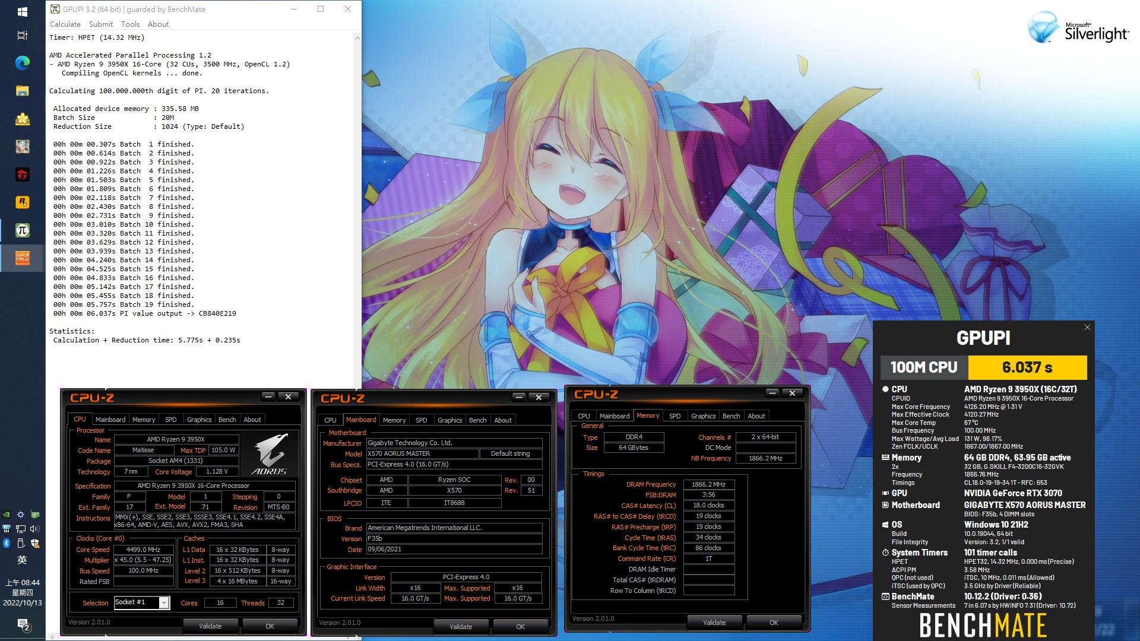Click the CAS# Latency 18.0 clocks field
The height and width of the screenshot is (641, 1140).
point(709,506)
